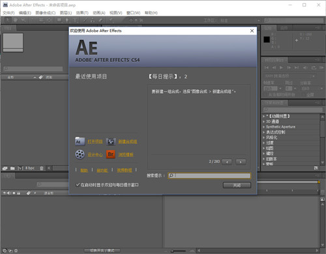This screenshot has width=326, height=254.
Task: Open the 图层(L) menu
Action: (x=66, y=13)
